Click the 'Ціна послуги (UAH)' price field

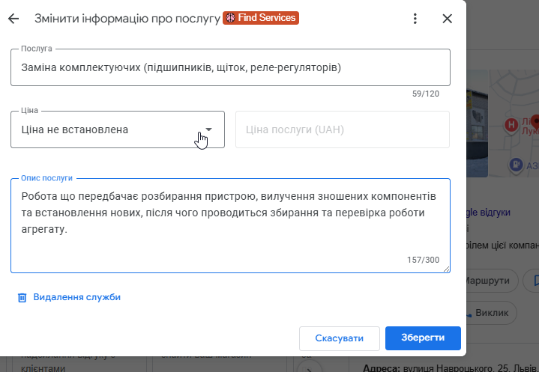pos(343,129)
